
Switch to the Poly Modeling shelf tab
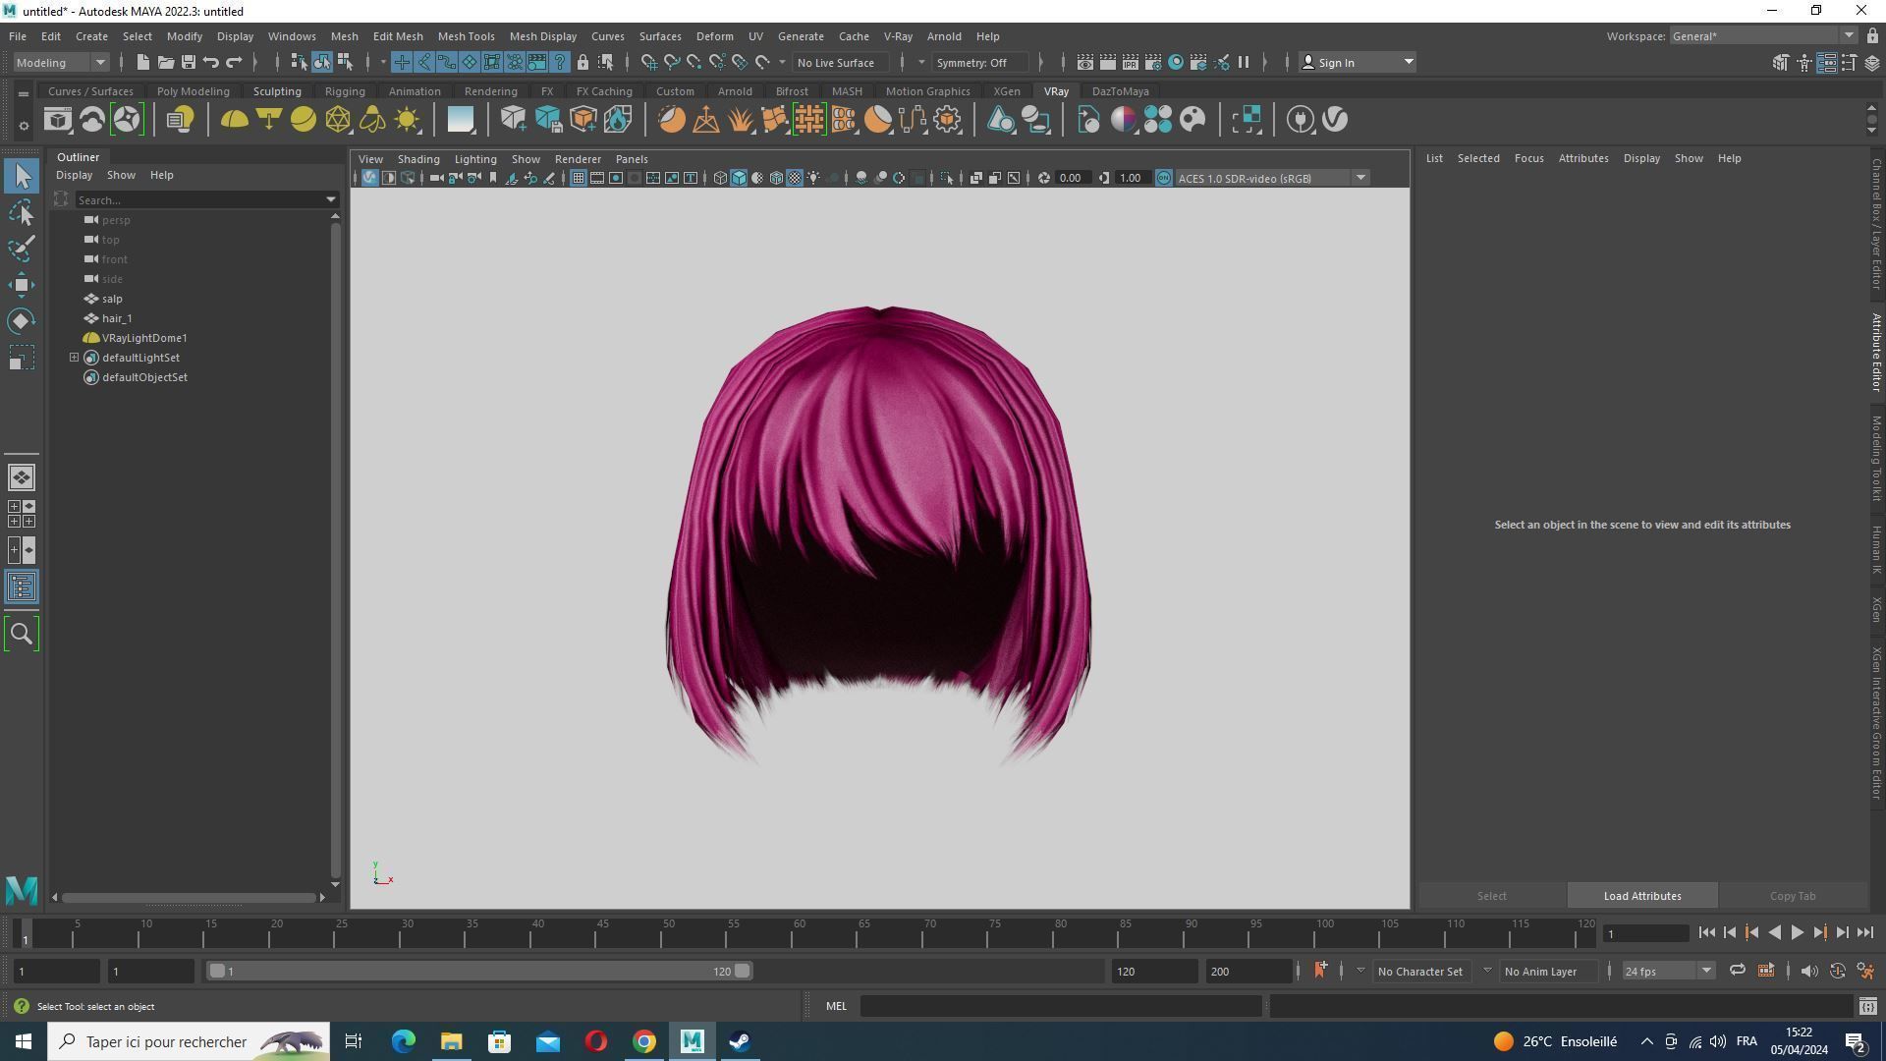(193, 91)
